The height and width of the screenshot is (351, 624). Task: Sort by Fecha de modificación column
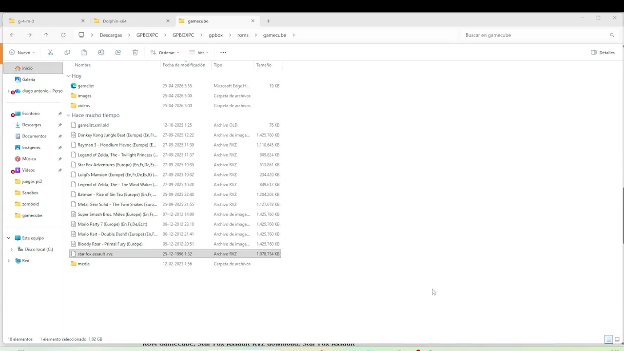[x=184, y=65]
